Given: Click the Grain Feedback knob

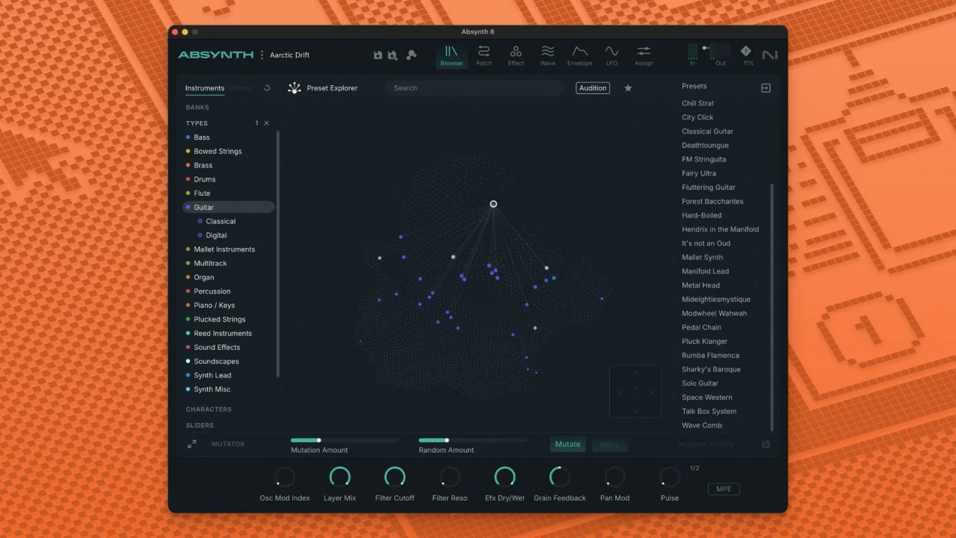Looking at the screenshot, I should click(x=559, y=477).
